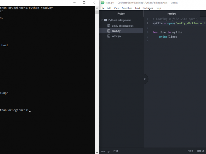Click line number 2 in the gutter
Screen dimensions: 206x154
click(x=147, y=23)
